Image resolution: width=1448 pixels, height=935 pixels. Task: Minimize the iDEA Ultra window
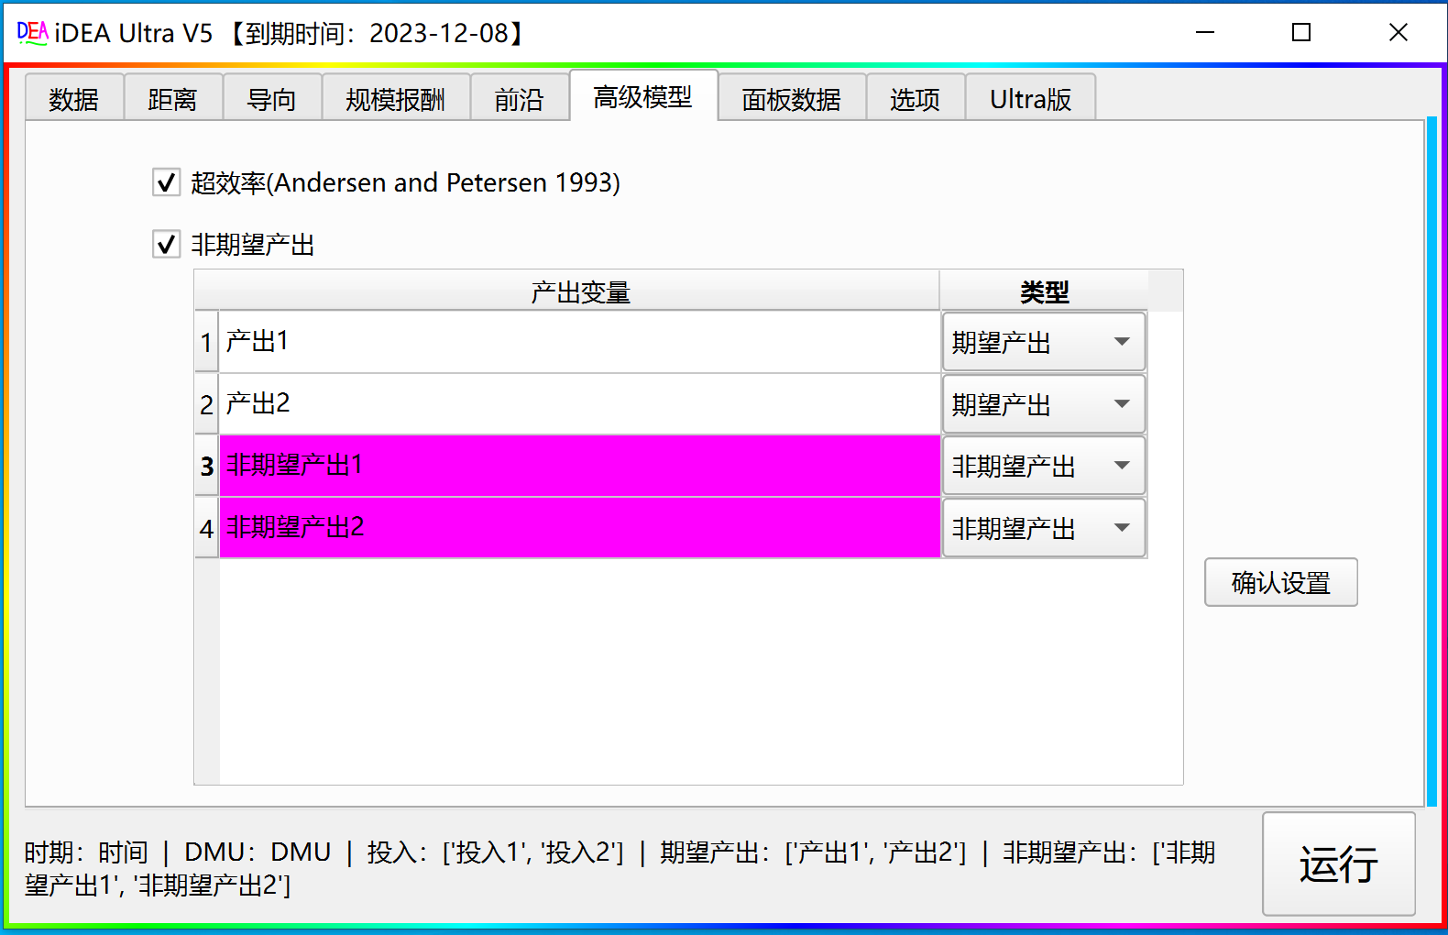[1204, 33]
